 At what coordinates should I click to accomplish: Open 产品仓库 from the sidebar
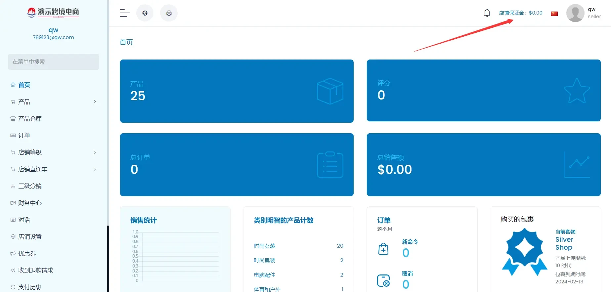[x=30, y=119]
